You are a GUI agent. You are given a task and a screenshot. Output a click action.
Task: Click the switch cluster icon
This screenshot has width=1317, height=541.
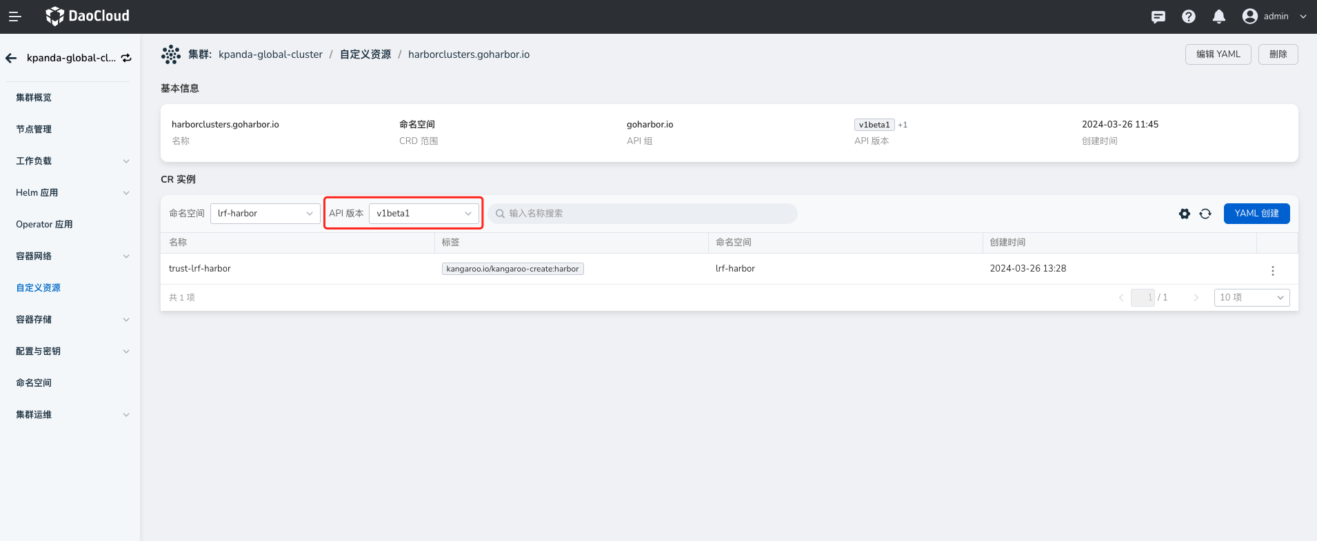click(126, 58)
